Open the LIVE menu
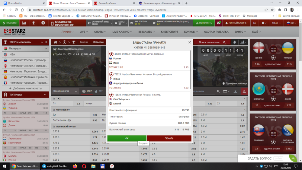The height and width of the screenshot is (170, 302). 84,32
